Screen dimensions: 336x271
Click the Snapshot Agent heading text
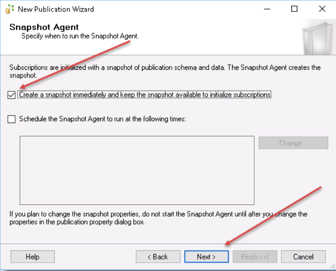coord(44,27)
